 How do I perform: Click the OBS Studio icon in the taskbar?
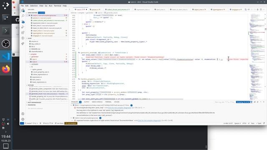point(6,43)
